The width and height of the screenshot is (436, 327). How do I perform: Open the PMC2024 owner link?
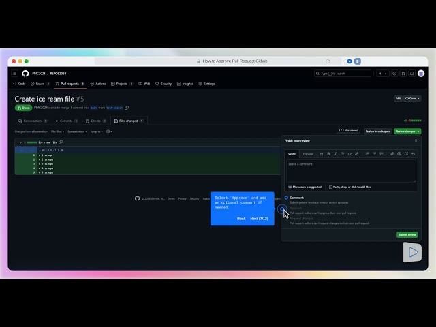[39, 74]
